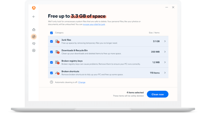Expand Junk files details chevron
The width and height of the screenshot is (206, 113).
165,41
